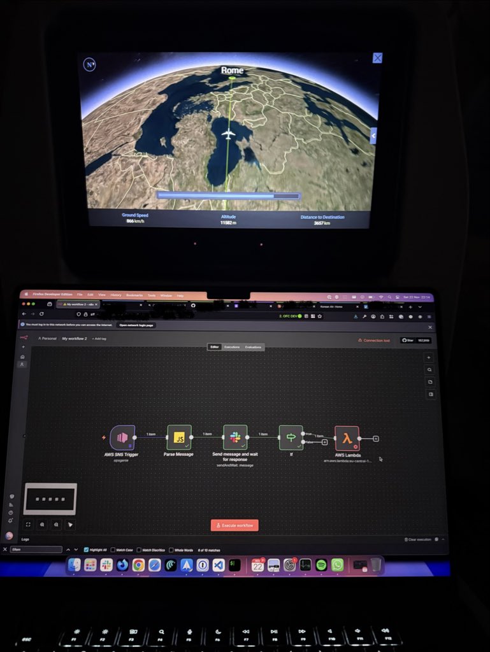Select the My workflow 2 browser tab

pyautogui.click(x=78, y=304)
